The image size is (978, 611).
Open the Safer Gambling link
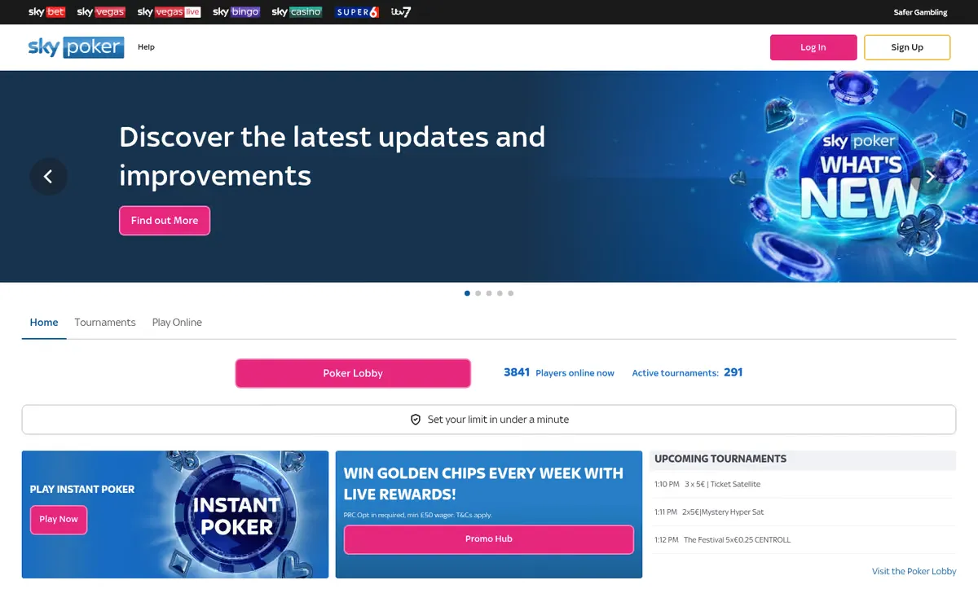click(x=920, y=12)
